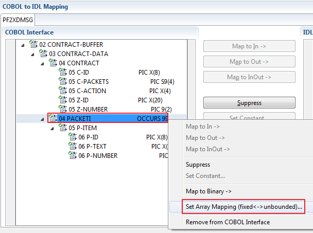Select the 05 C-ACTION row

102,91
